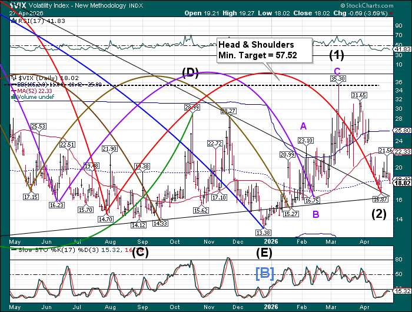The width and height of the screenshot is (412, 312).
Task: Select the RSI(17) indicator legend icon
Action: click(13, 19)
